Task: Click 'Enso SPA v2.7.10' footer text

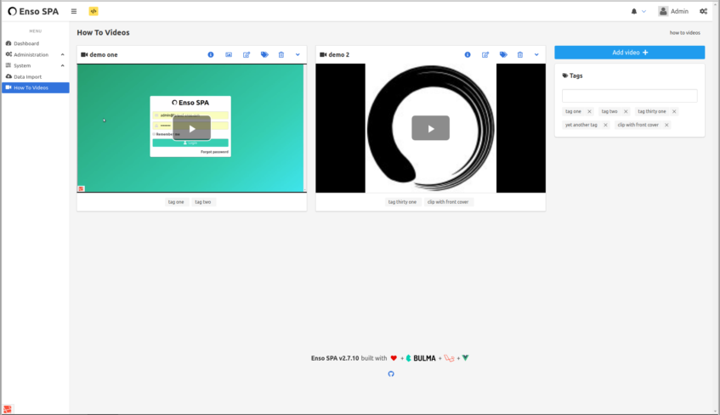Action: point(335,358)
